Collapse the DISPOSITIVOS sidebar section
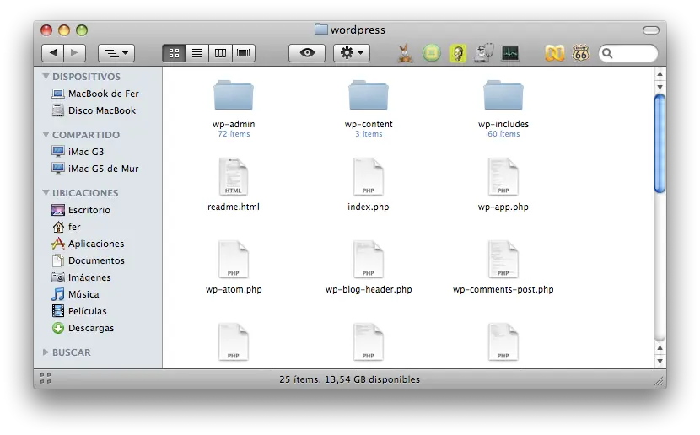This screenshot has height=435, width=700. [46, 76]
